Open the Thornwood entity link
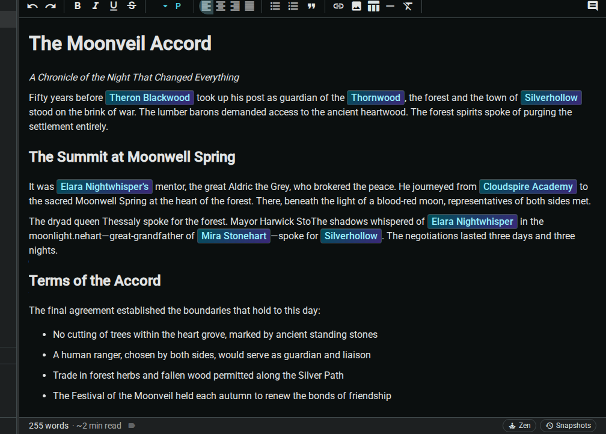Screen dimensions: 606x434 tap(376, 97)
